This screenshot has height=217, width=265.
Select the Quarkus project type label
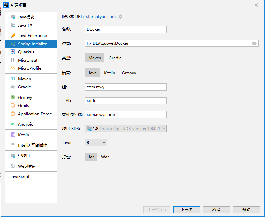[x=26, y=52]
